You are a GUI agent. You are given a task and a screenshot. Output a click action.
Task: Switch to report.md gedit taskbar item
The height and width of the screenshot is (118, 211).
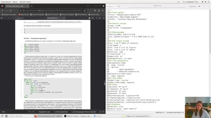click(137, 116)
